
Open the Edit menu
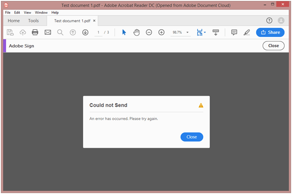click(x=17, y=13)
